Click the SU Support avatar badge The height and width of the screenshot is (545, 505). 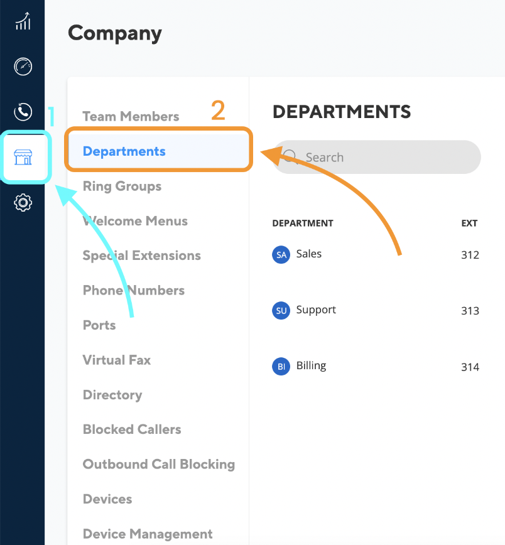(x=281, y=310)
